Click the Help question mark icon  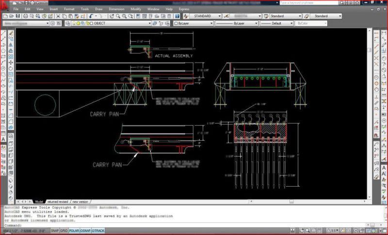click(178, 16)
